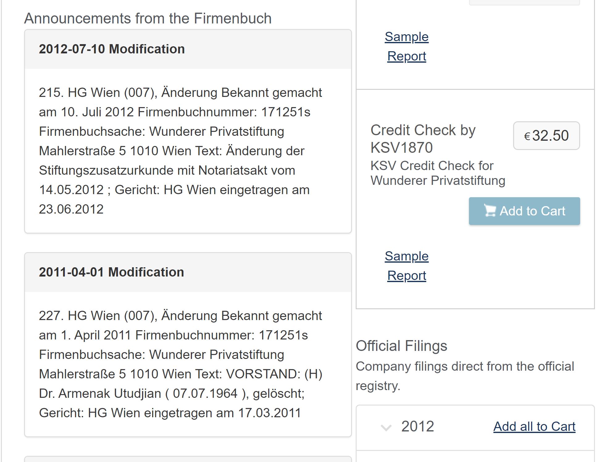Click the Company filings direct from registry text
This screenshot has height=462, width=607.
click(465, 376)
